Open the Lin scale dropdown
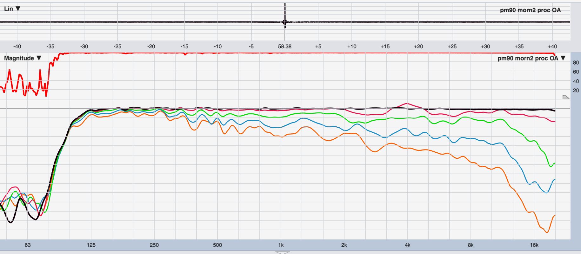This screenshot has height=254, width=581. point(12,9)
